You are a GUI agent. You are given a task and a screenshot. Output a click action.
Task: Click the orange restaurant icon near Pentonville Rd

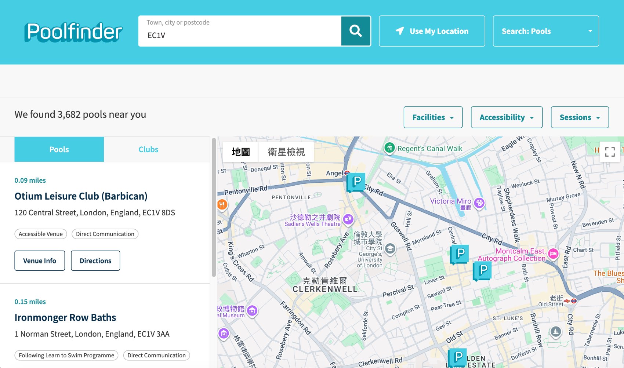[x=222, y=204]
